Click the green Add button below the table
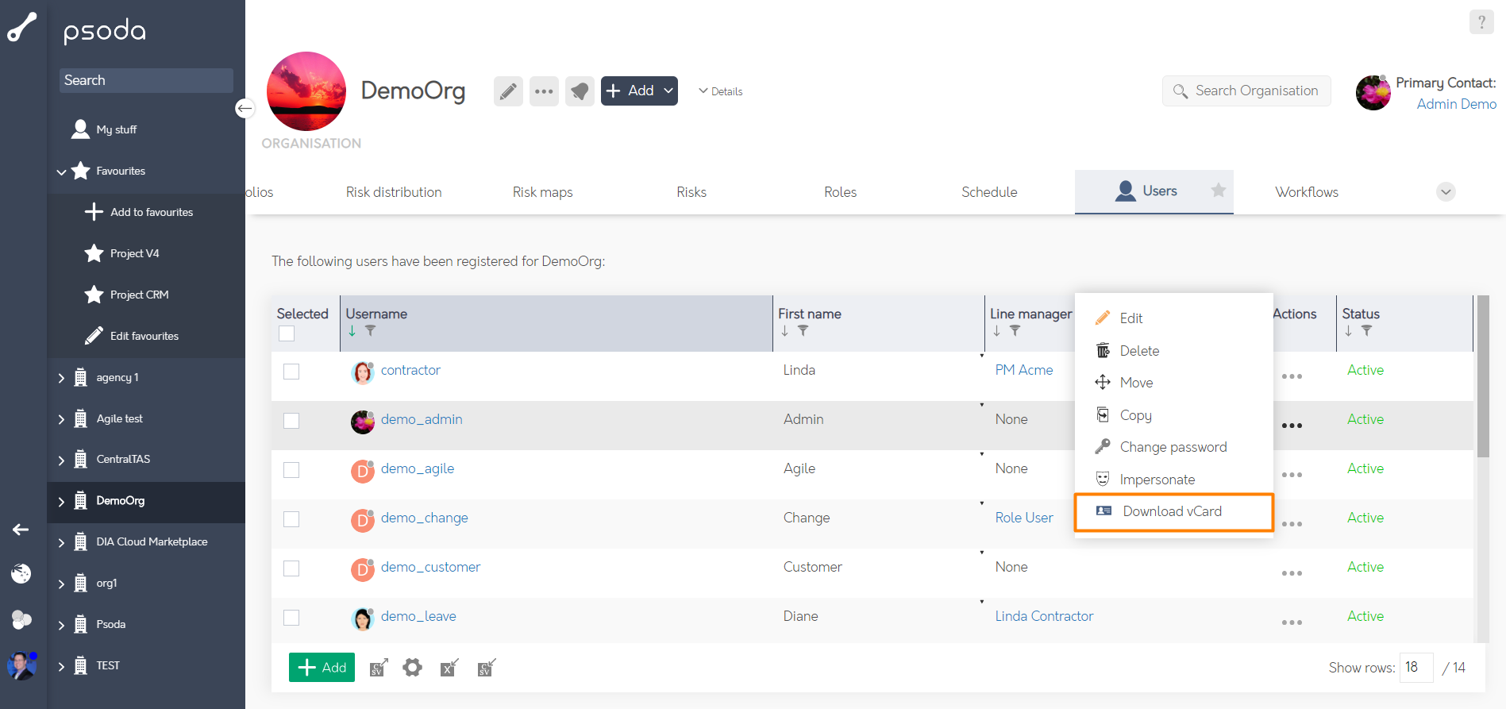The height and width of the screenshot is (709, 1506). (322, 668)
